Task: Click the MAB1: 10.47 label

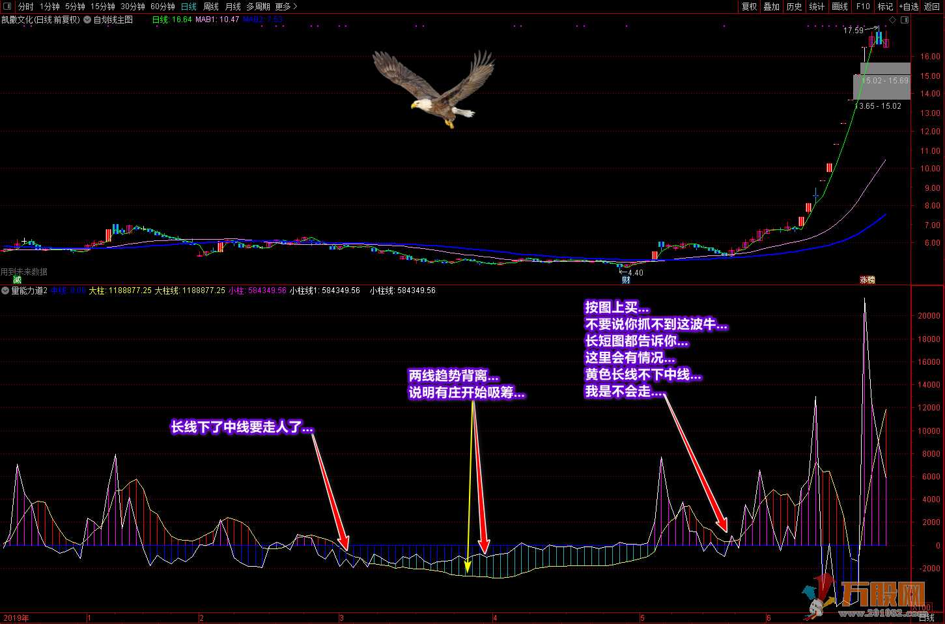Action: [x=218, y=20]
